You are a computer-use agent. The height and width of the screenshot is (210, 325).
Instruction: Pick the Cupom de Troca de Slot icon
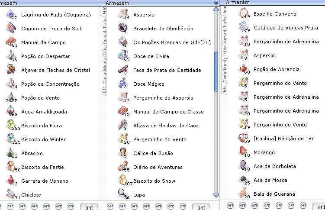point(11,28)
